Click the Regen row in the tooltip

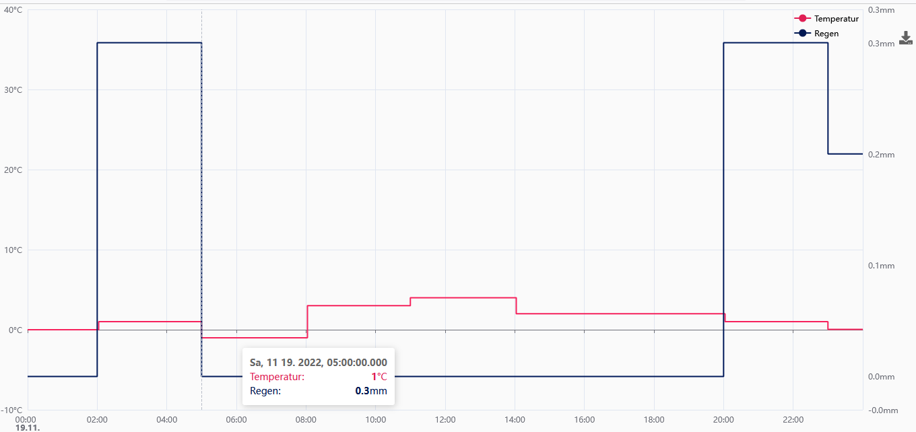point(318,391)
